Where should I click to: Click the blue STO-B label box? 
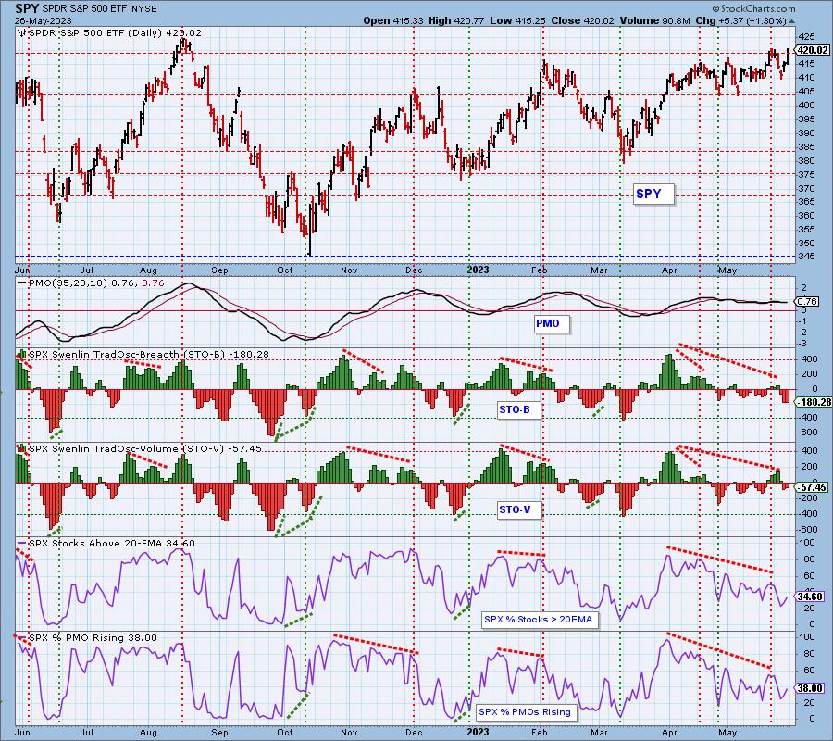518,409
